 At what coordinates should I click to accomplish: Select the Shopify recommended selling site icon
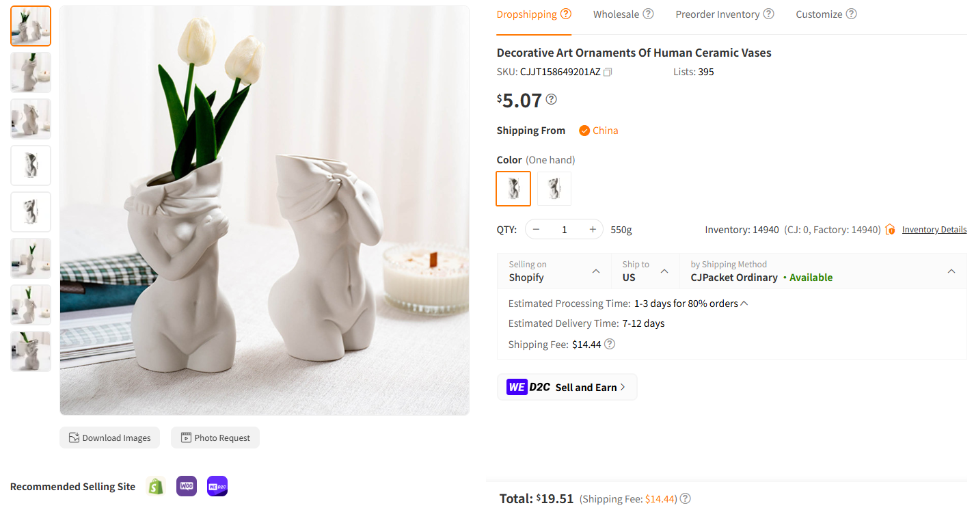pyautogui.click(x=155, y=486)
